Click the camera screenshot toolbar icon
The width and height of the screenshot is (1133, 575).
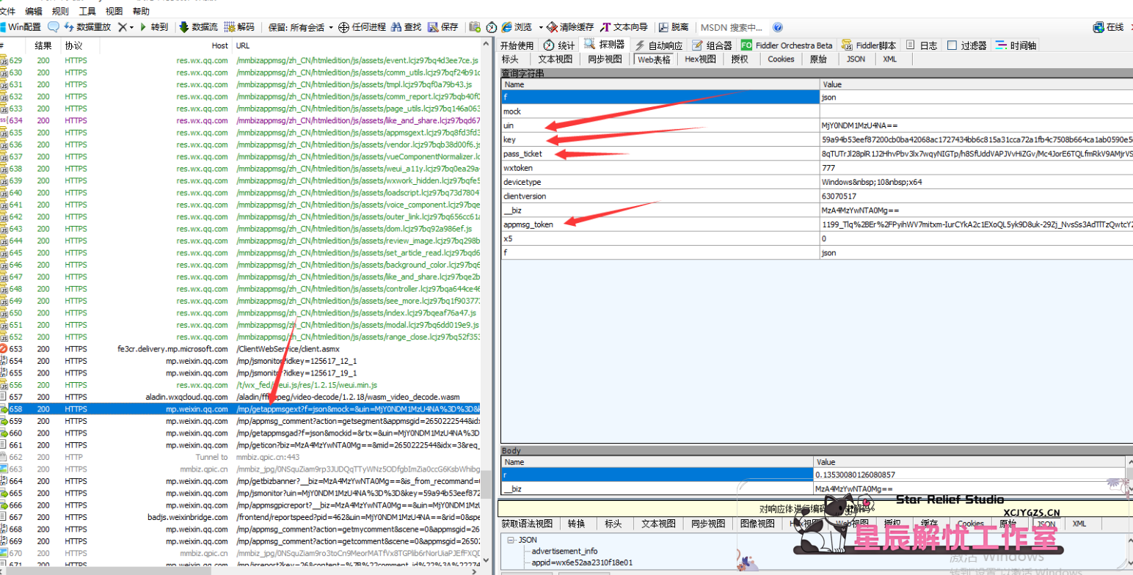coord(475,27)
